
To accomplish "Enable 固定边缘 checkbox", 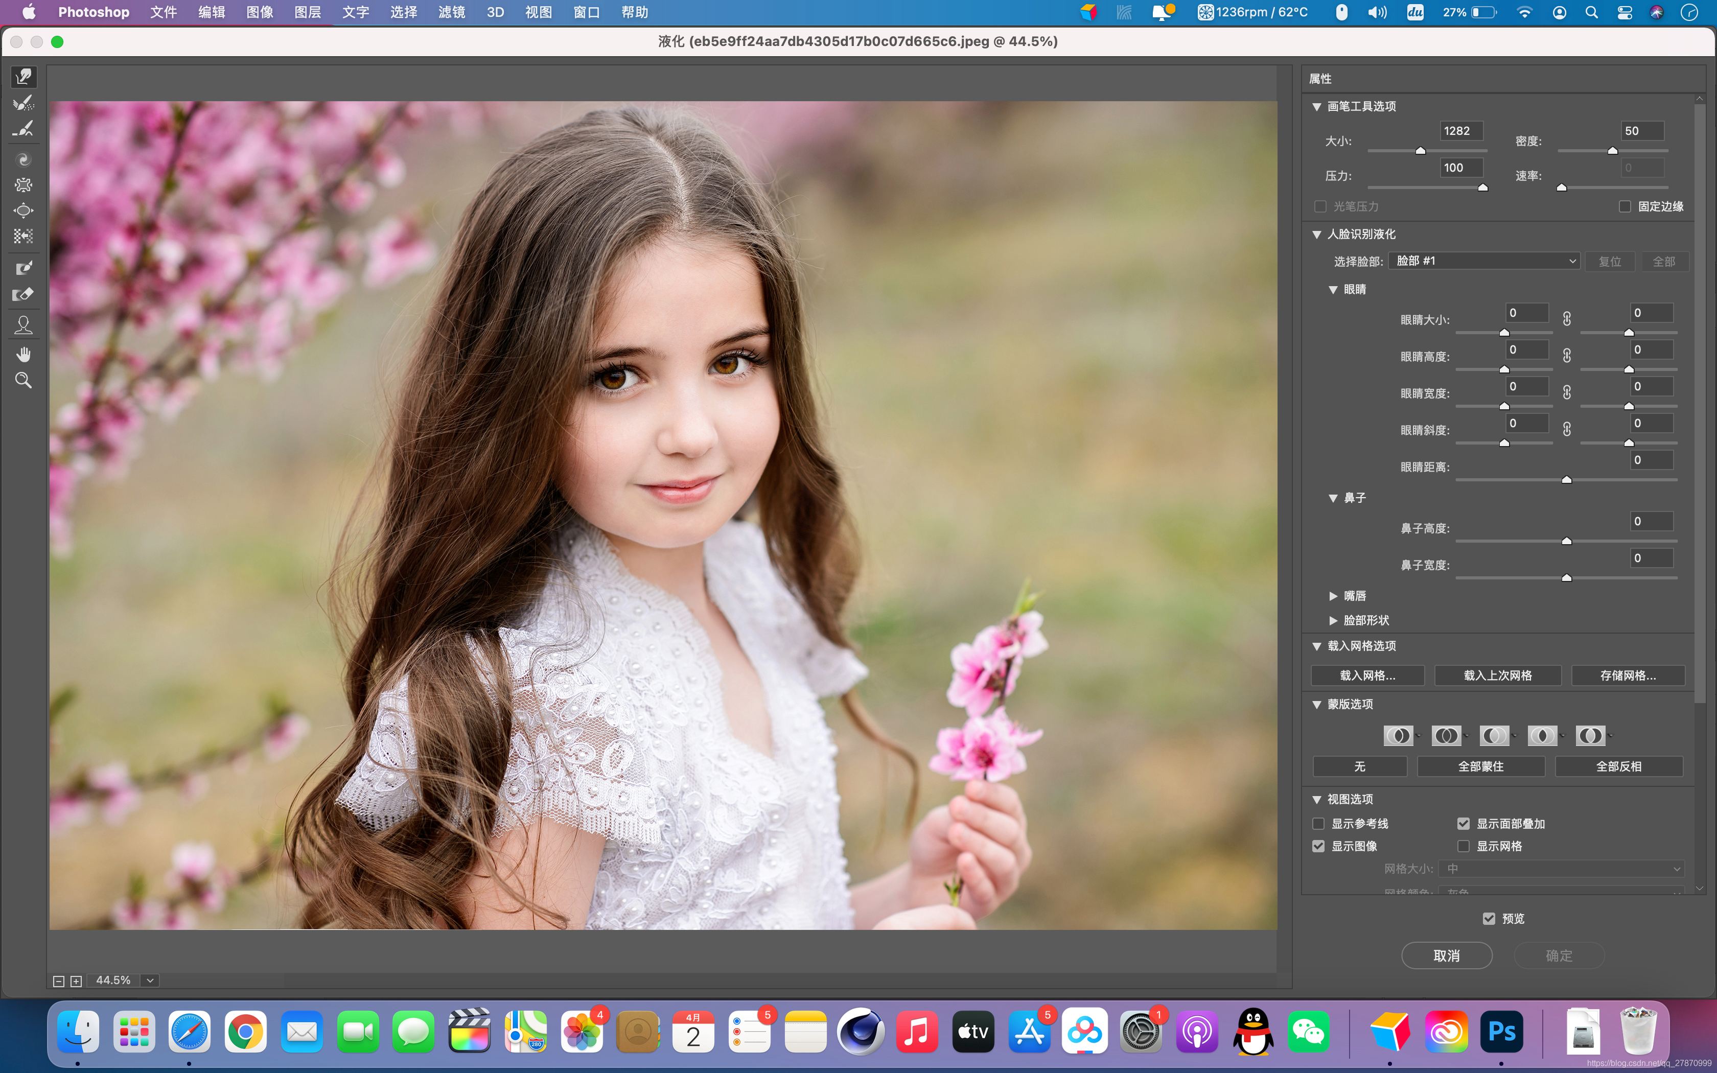I will 1625,206.
